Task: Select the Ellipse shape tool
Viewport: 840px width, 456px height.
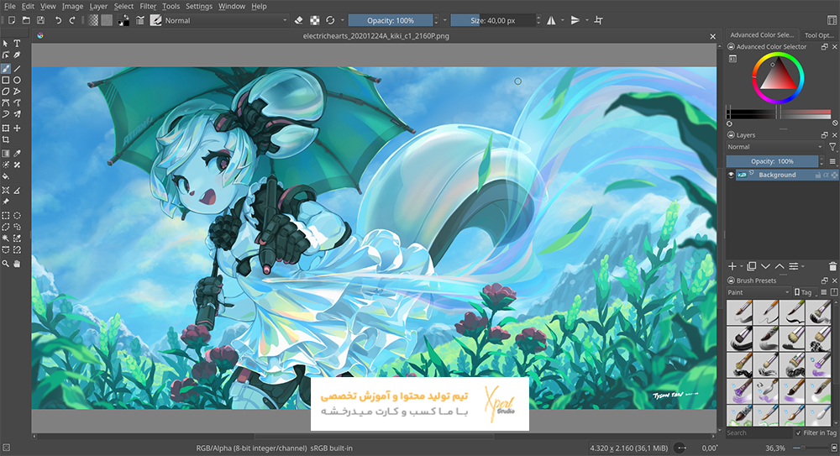Action: (17, 80)
